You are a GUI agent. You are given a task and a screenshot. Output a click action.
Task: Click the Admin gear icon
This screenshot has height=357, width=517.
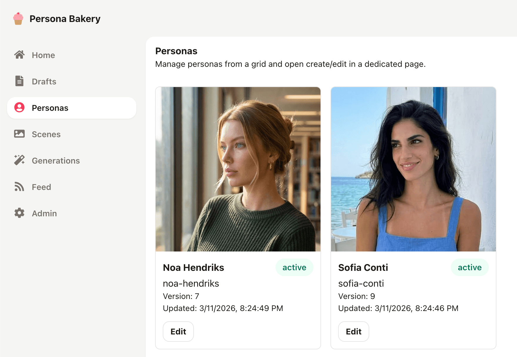(x=19, y=213)
